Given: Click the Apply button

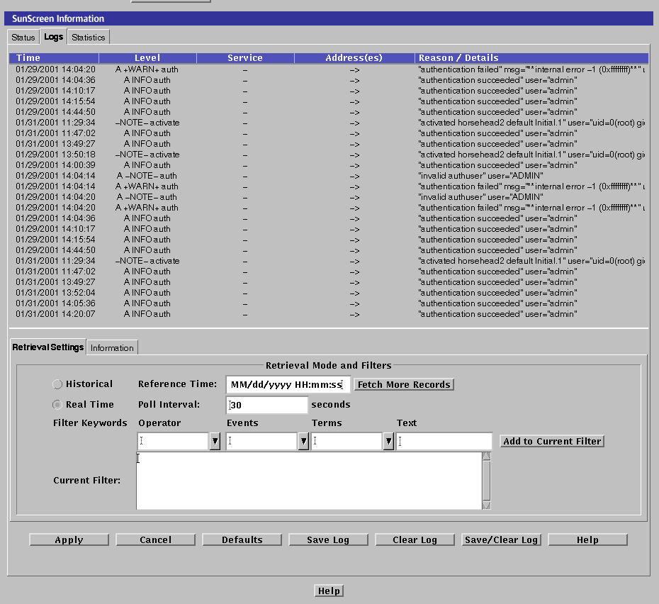Looking at the screenshot, I should 69,539.
